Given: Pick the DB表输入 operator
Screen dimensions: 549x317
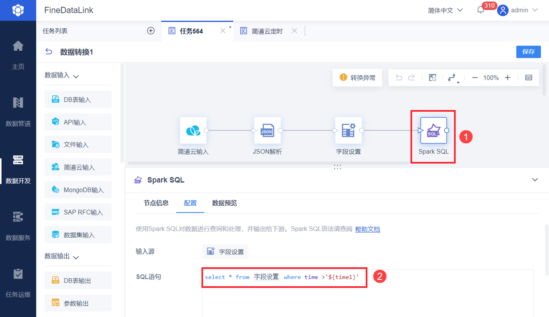Looking at the screenshot, I should pyautogui.click(x=78, y=99).
